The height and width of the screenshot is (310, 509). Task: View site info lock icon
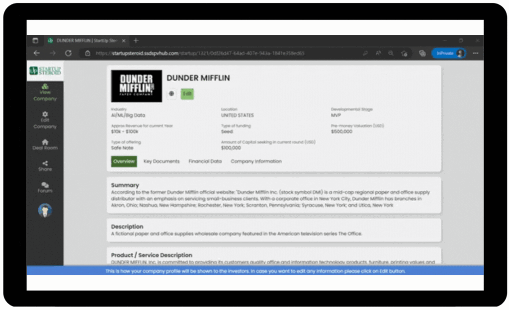click(x=87, y=53)
